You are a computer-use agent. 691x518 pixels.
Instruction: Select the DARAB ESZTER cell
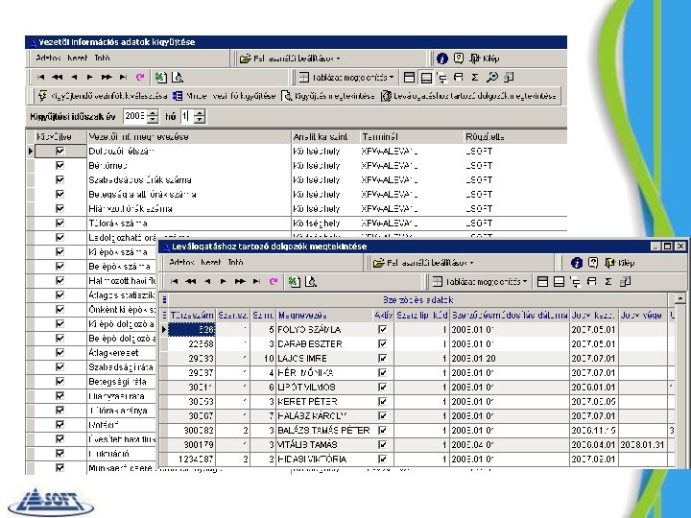click(324, 344)
